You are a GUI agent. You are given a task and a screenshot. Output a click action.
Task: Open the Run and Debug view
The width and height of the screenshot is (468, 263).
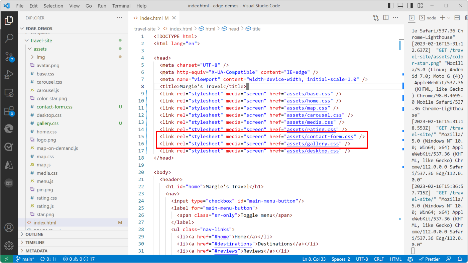coord(9,74)
